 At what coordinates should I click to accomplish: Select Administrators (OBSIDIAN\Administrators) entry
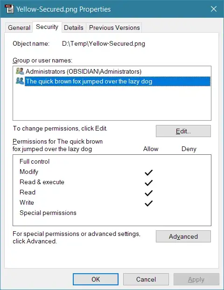click(x=84, y=71)
